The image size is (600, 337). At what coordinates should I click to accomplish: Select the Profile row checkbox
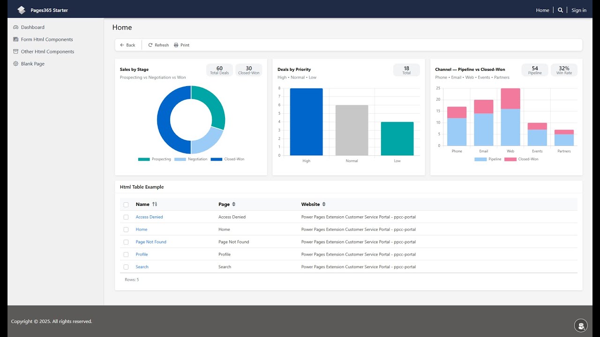[126, 255]
